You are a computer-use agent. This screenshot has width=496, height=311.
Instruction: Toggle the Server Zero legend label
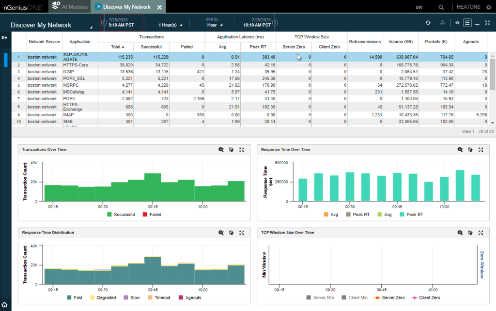(x=393, y=298)
